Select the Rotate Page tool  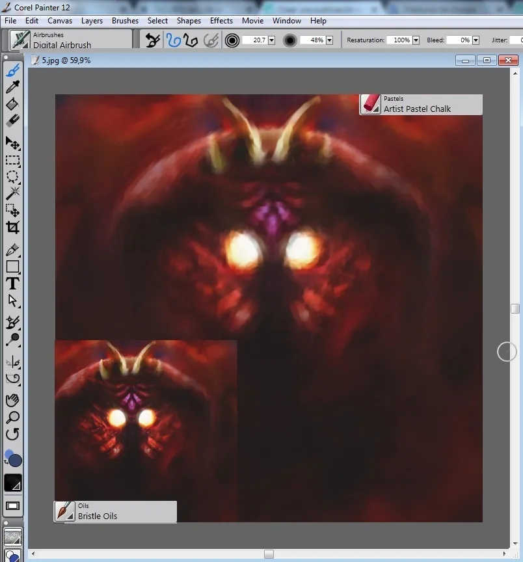13,435
